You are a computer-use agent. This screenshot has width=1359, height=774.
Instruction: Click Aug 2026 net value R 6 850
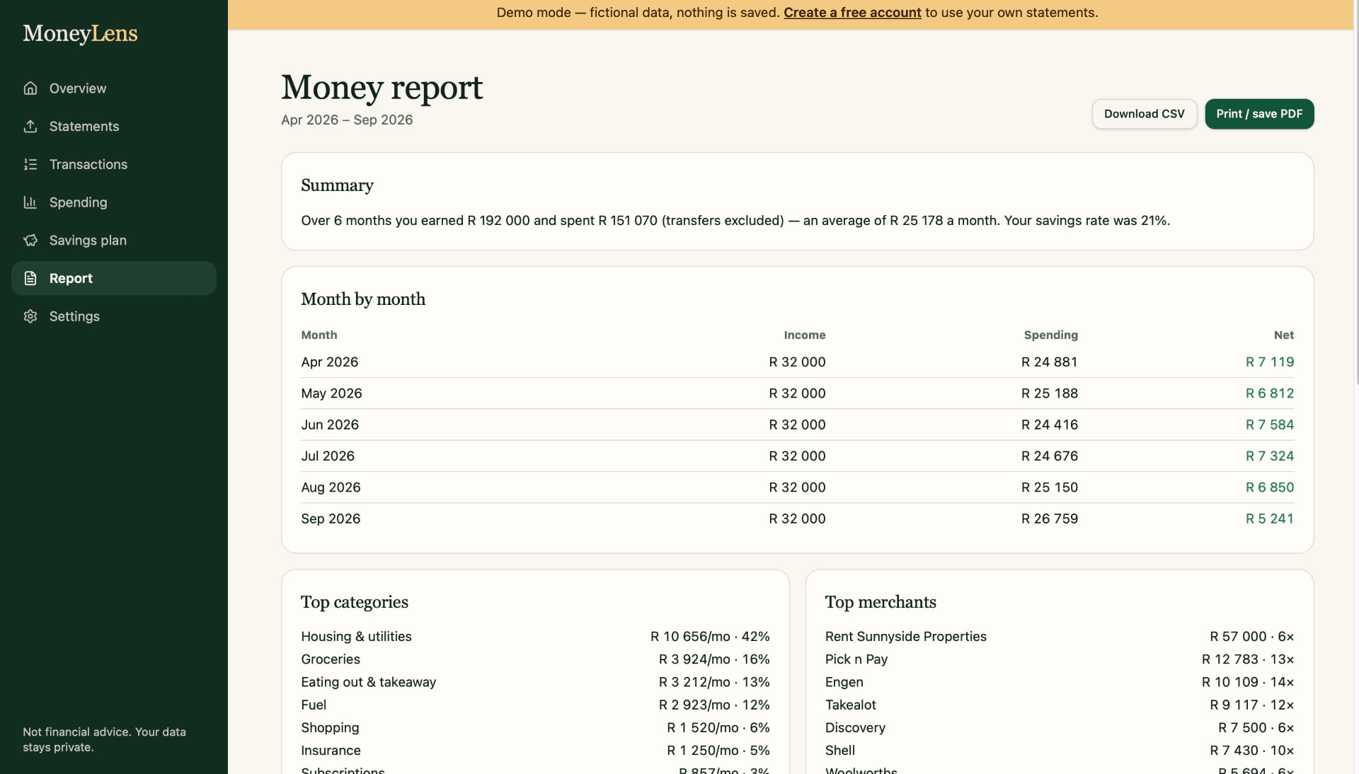pyautogui.click(x=1270, y=487)
